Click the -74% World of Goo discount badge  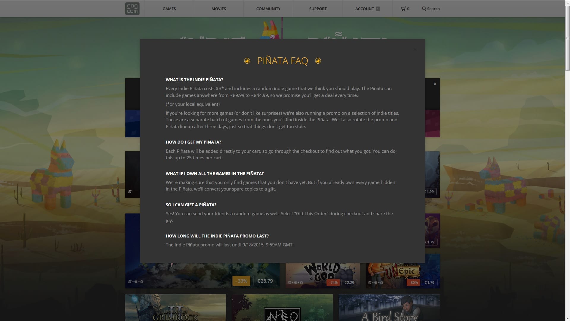point(333,282)
